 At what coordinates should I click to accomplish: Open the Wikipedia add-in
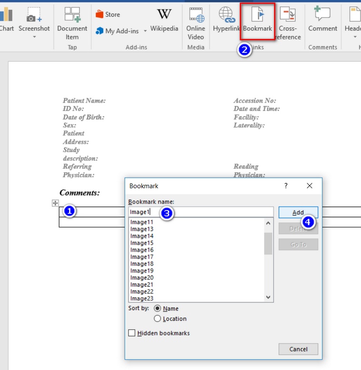[164, 20]
